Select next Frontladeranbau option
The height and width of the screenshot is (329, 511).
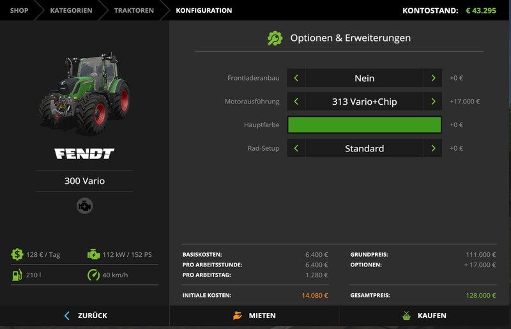click(433, 78)
